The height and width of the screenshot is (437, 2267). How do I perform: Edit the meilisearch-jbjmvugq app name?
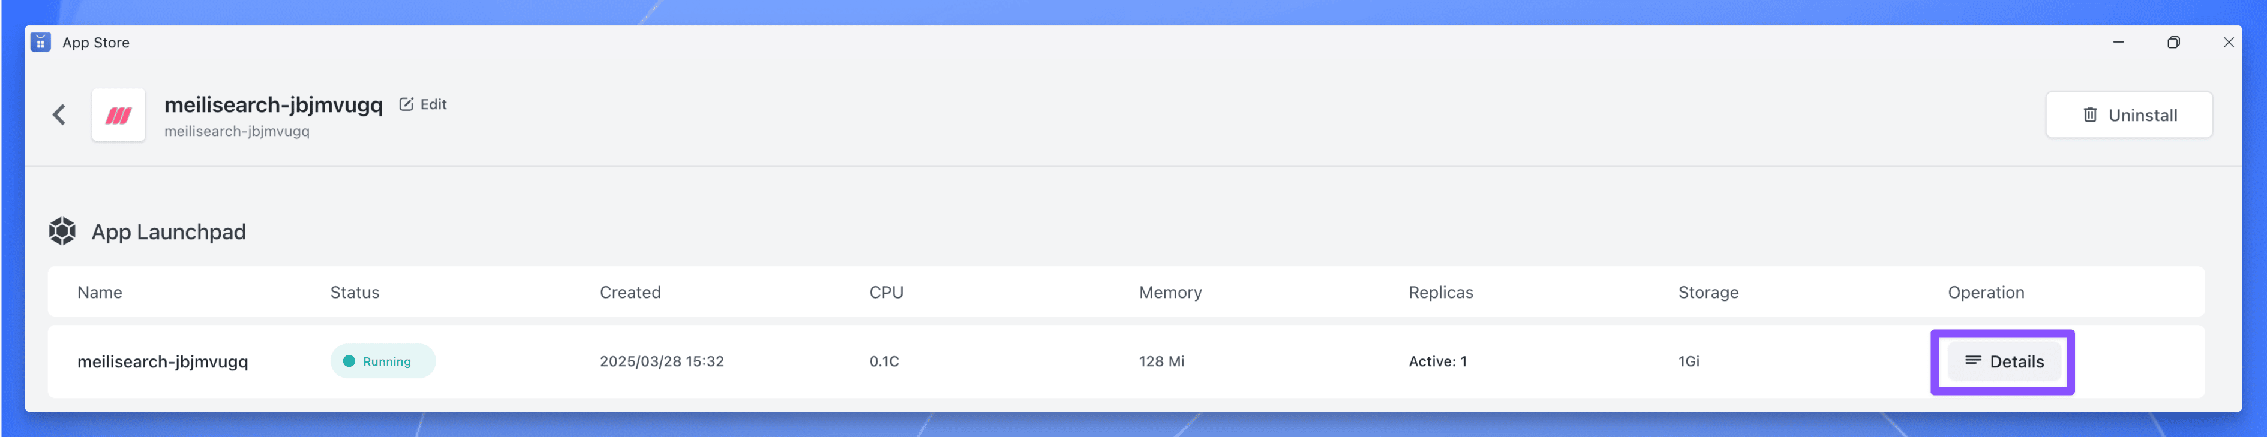pos(424,104)
